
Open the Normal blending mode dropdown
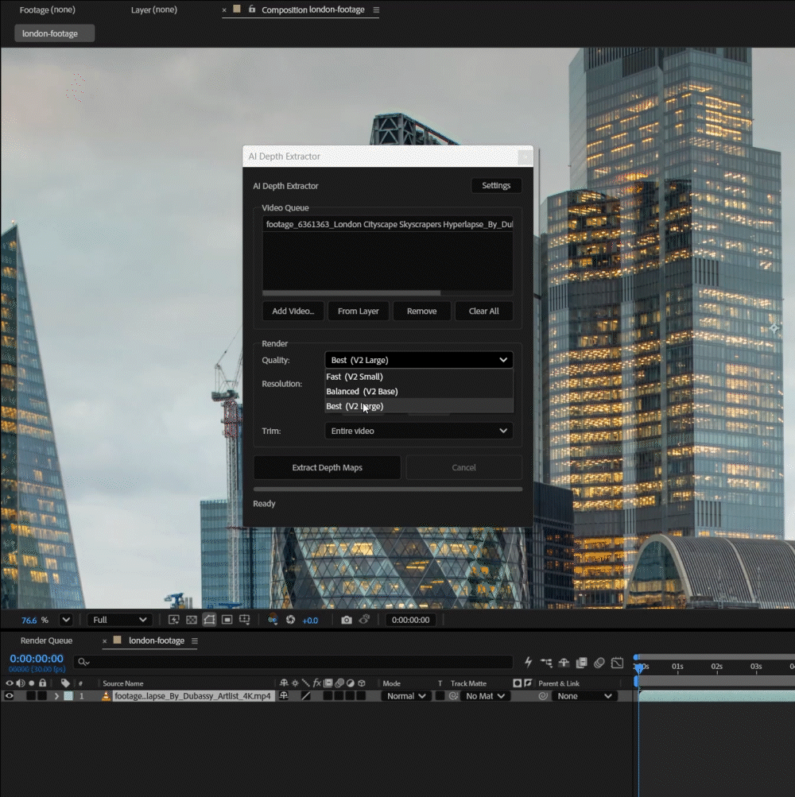tap(406, 696)
